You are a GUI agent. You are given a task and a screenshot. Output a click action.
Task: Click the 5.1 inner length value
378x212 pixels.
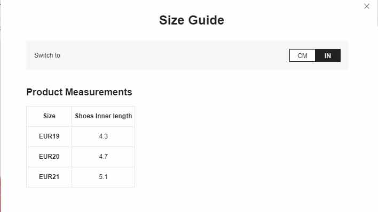[103, 177]
